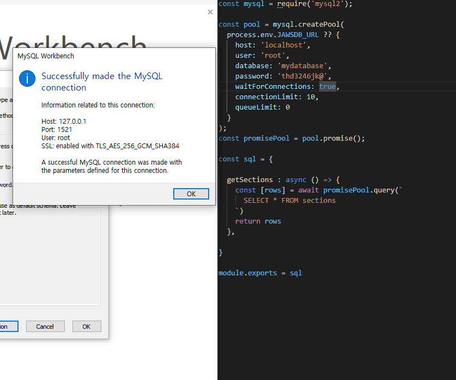Click the SSL TLS_AES_256_GCM_SHA384 line
Viewport: 456px width, 380px height.
click(110, 146)
